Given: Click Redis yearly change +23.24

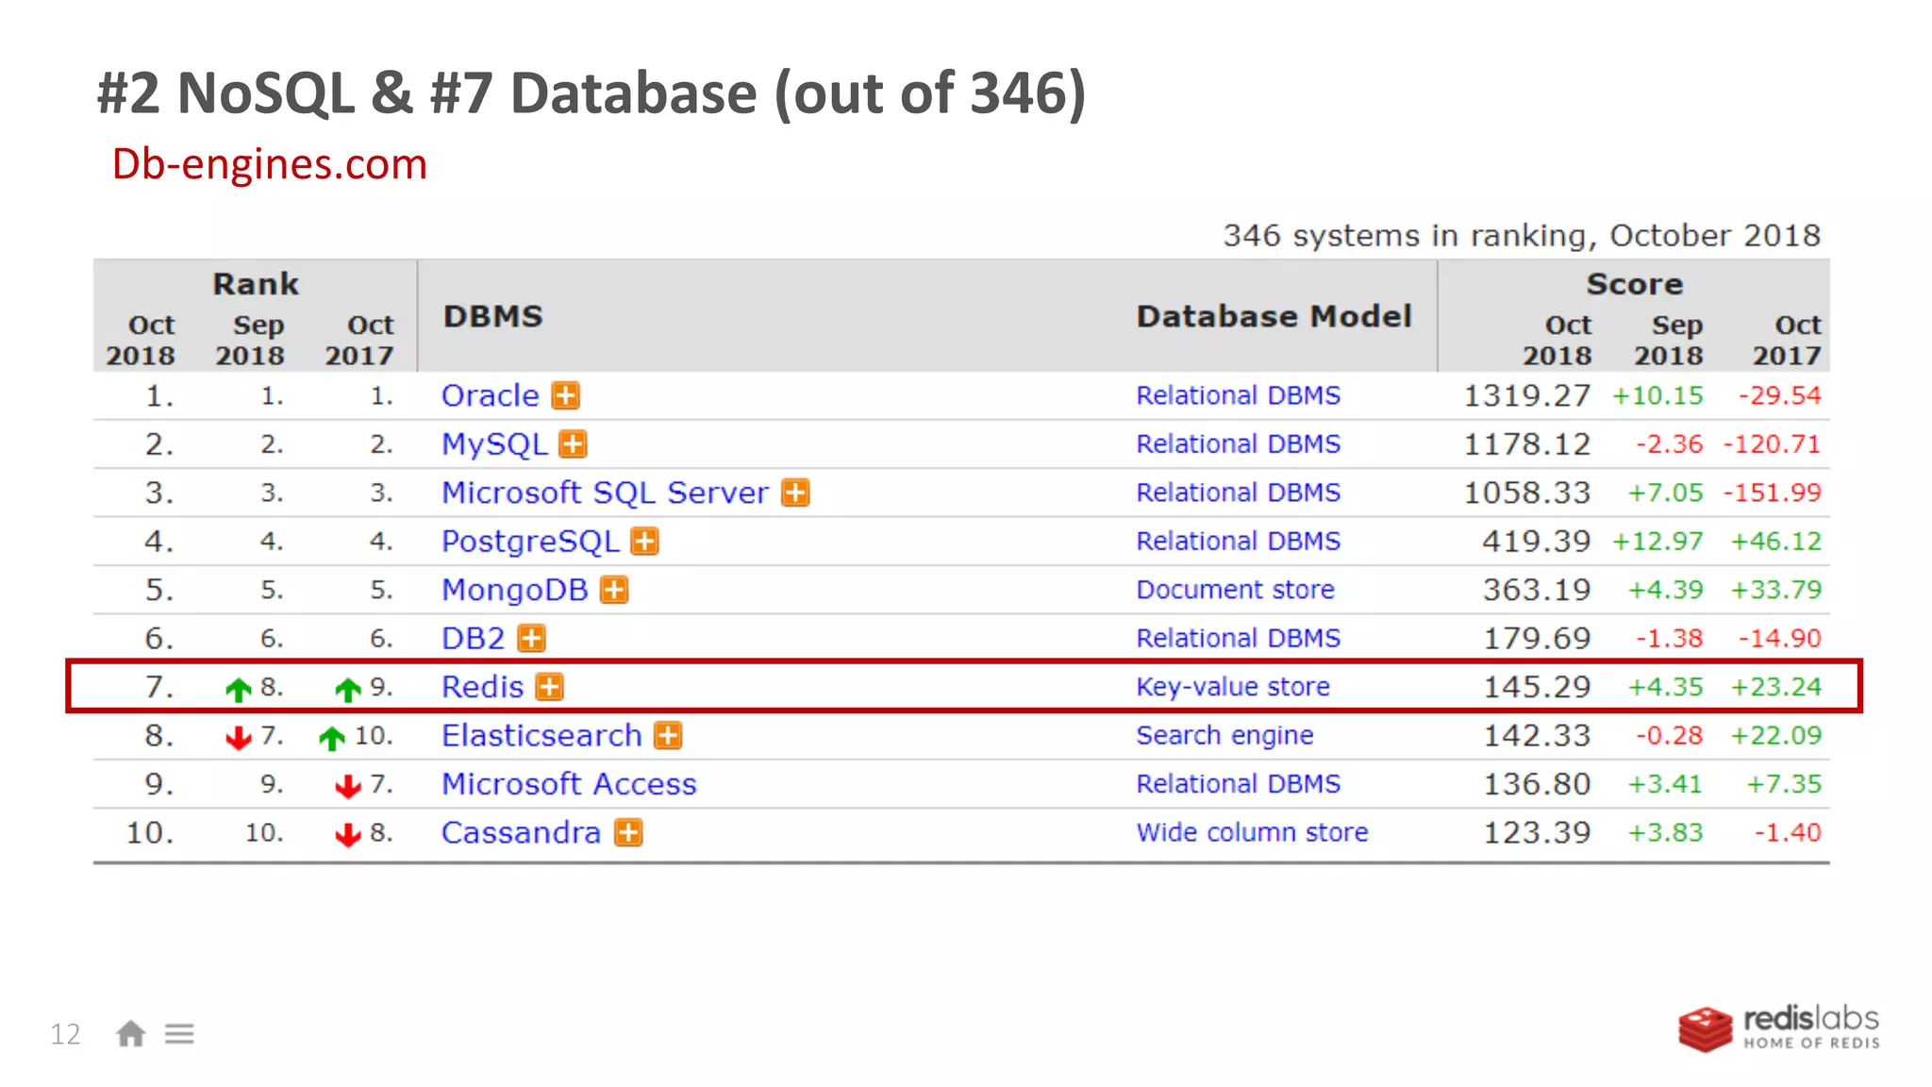Looking at the screenshot, I should tap(1775, 687).
